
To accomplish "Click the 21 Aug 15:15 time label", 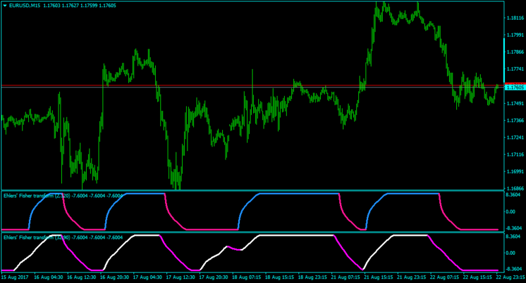I will tap(379, 277).
